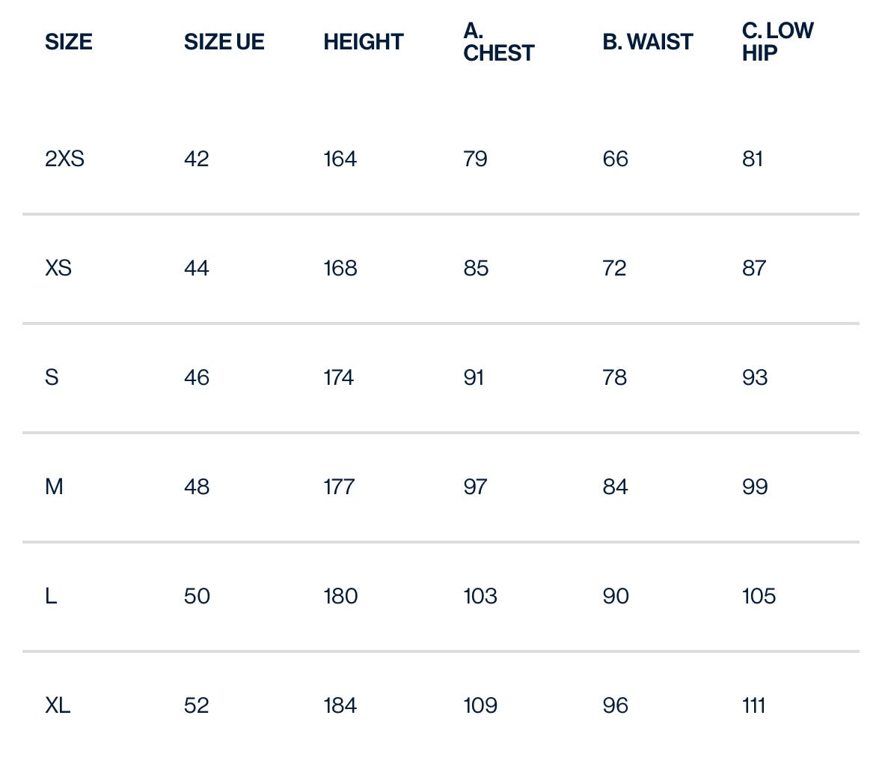Click the HEIGHT column header
Image resolution: width=882 pixels, height=757 pixels.
pos(364,42)
